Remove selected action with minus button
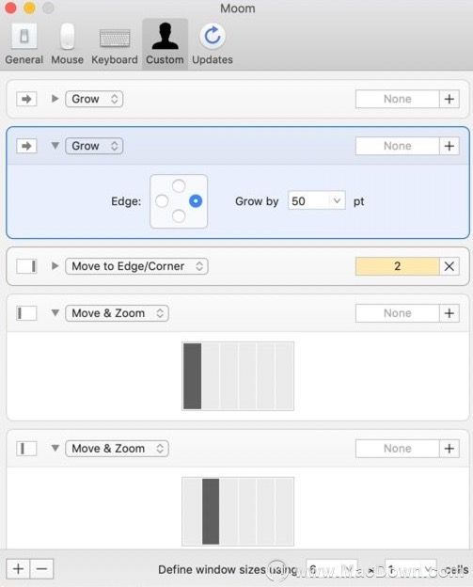This screenshot has height=587, width=473. pyautogui.click(x=41, y=569)
